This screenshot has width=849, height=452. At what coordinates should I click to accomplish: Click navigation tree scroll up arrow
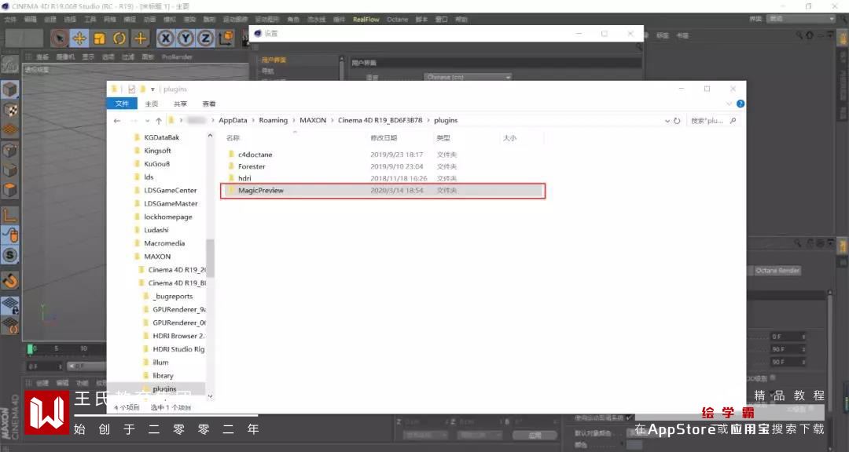tap(210, 137)
